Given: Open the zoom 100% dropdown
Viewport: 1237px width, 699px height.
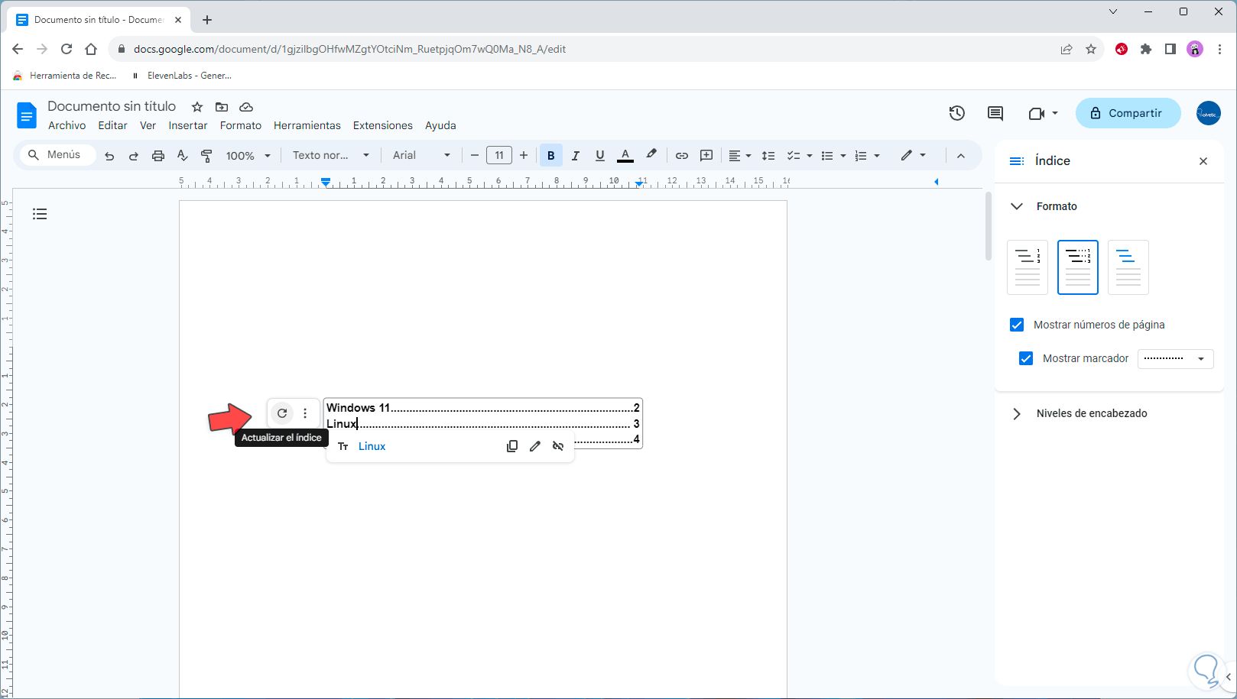Looking at the screenshot, I should [248, 156].
